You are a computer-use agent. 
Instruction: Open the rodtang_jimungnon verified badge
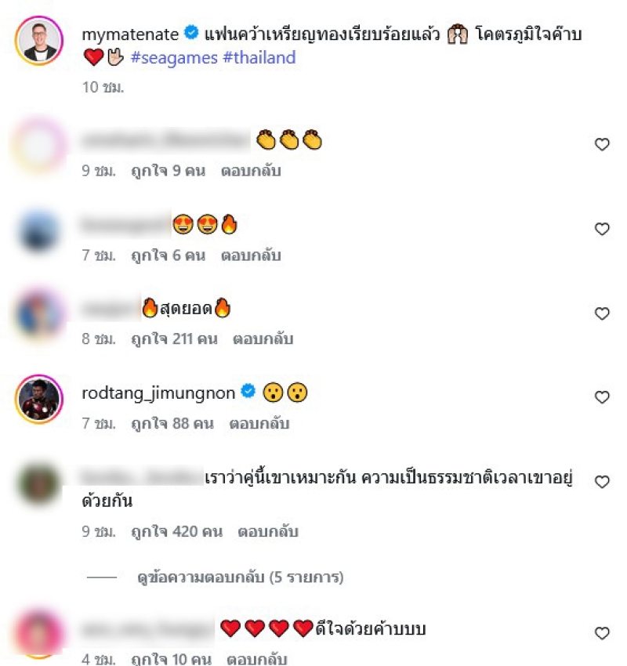(248, 391)
